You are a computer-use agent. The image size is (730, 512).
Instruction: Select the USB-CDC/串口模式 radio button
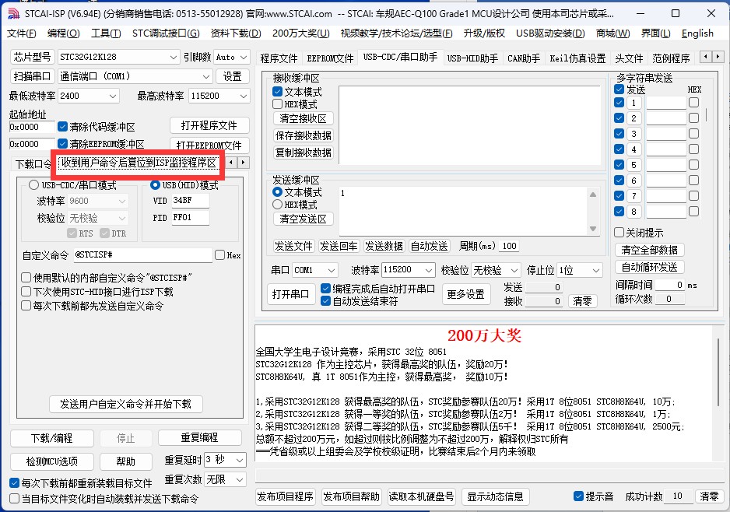point(33,185)
